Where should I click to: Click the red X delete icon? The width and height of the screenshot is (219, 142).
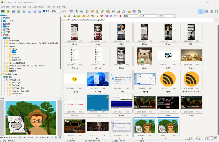tap(102, 16)
